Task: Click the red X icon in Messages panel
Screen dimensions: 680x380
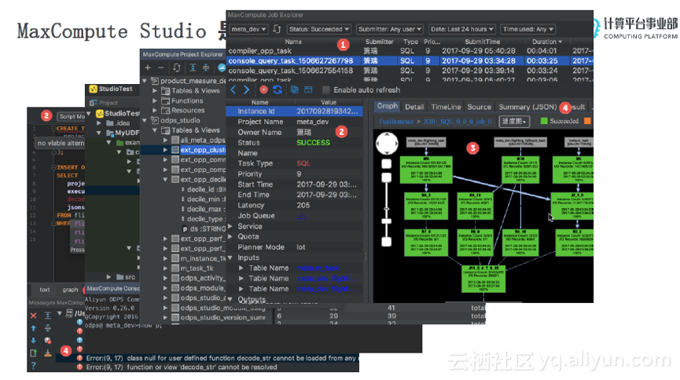Action: coord(33,316)
